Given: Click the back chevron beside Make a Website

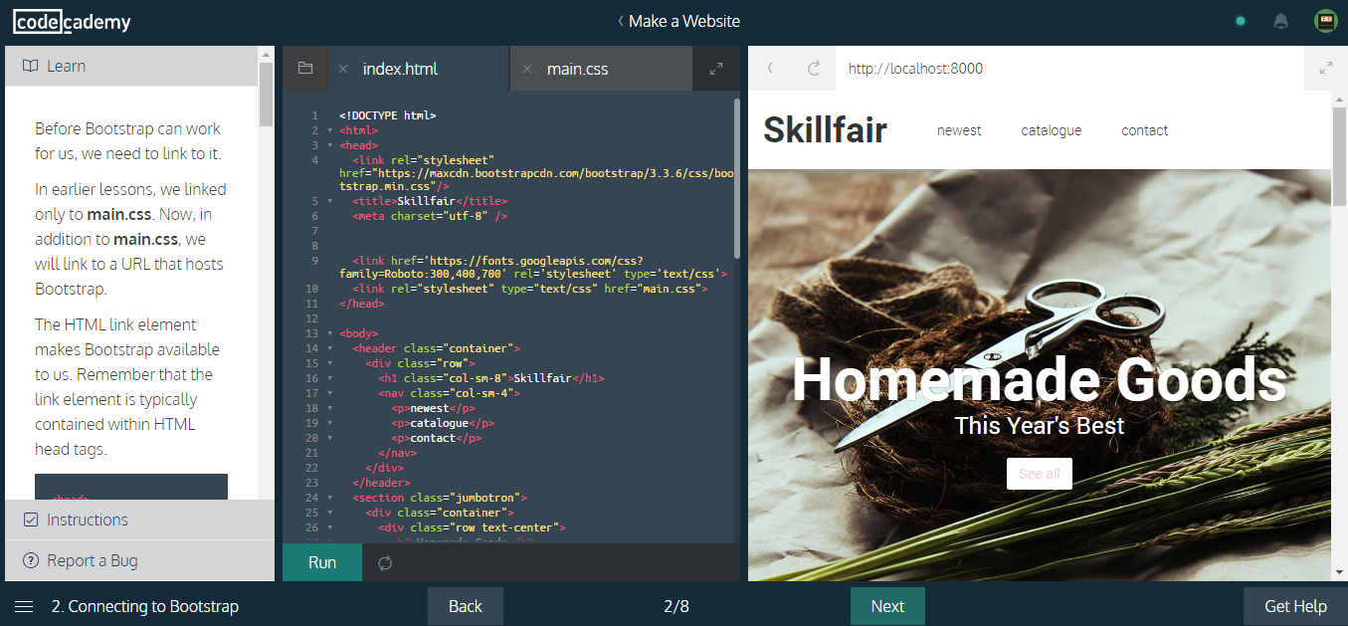Looking at the screenshot, I should click(x=620, y=21).
